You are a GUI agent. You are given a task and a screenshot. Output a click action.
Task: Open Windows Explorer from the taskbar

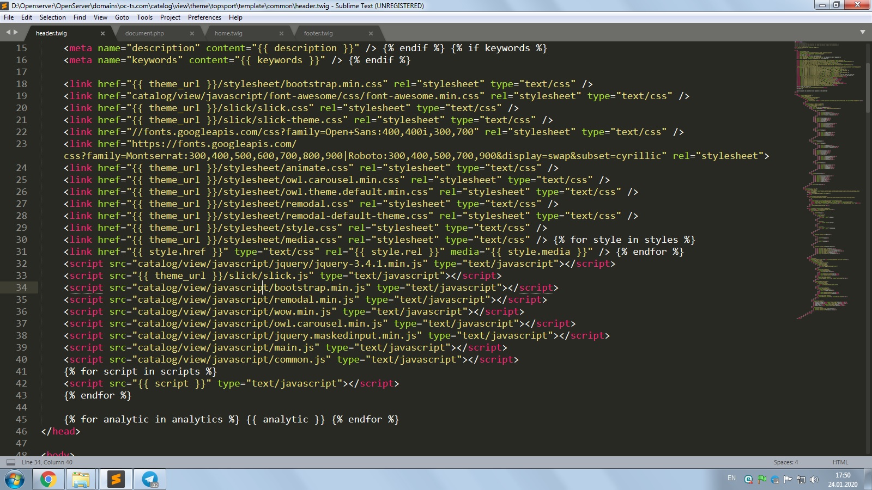81,480
